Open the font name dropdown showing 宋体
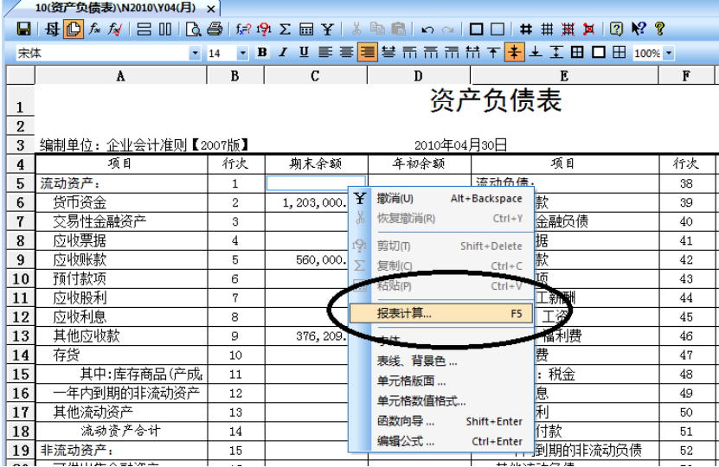This screenshot has height=467, width=719. pos(195,53)
